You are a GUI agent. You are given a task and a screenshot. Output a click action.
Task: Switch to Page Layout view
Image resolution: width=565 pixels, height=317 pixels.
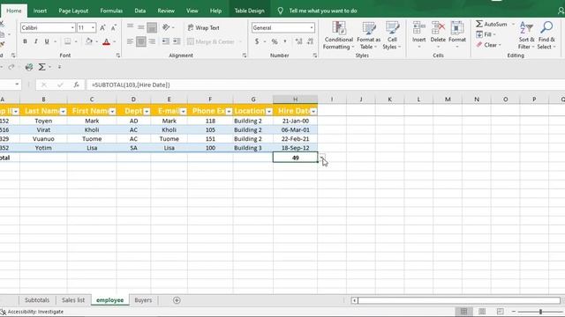coord(482,311)
